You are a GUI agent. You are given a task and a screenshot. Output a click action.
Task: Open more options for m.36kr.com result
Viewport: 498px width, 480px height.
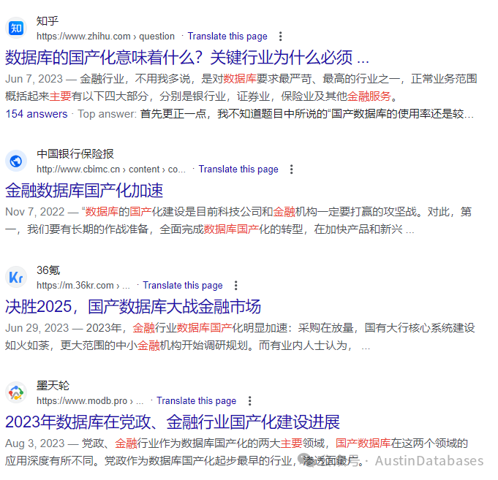pos(235,286)
